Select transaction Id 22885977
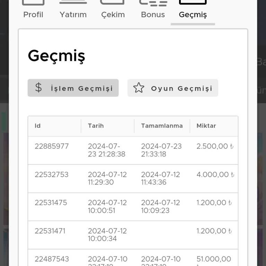The image size is (266, 266). pyautogui.click(x=52, y=146)
